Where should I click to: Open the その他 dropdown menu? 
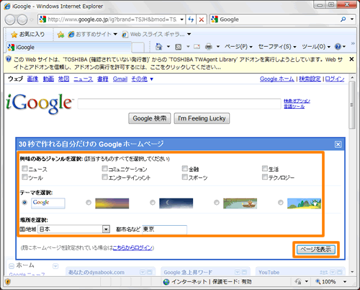[x=142, y=79]
